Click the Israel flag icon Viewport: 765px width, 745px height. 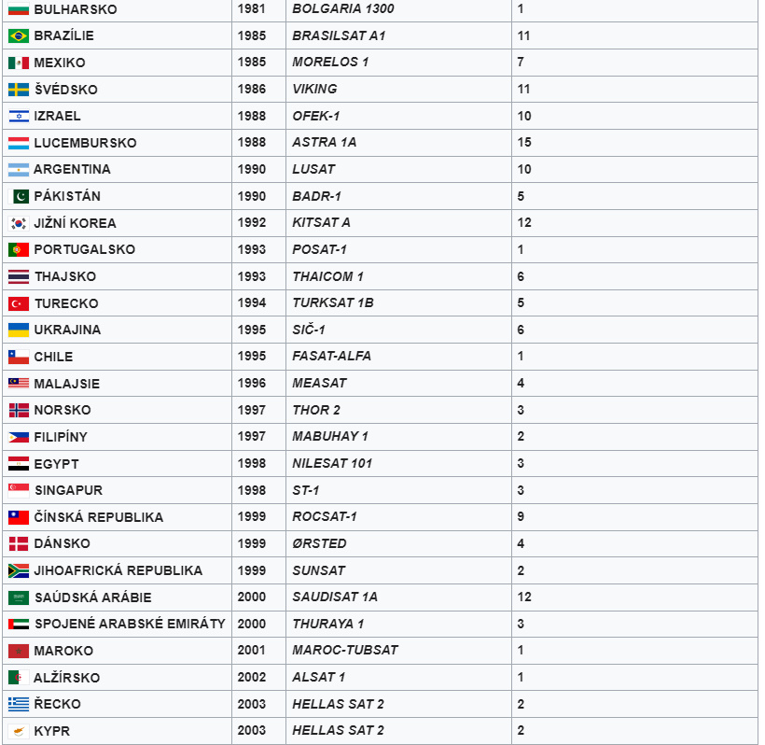[19, 116]
